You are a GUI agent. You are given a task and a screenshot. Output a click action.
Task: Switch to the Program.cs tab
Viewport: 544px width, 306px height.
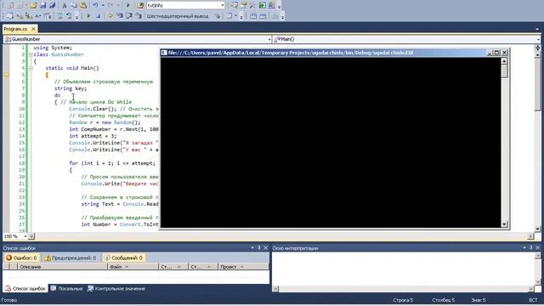tap(15, 29)
